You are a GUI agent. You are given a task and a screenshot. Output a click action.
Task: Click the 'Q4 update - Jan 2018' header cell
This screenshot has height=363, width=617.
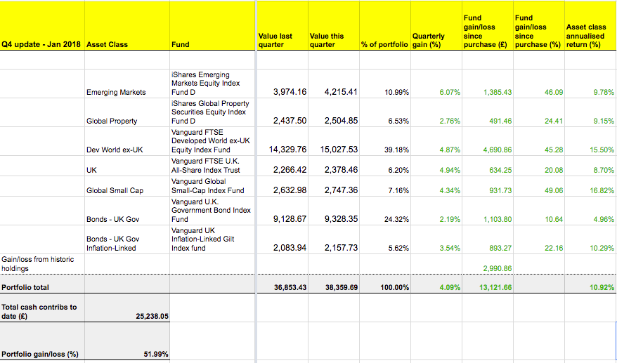click(x=42, y=44)
